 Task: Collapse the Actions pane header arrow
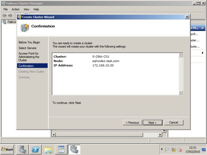[x=203, y=28]
